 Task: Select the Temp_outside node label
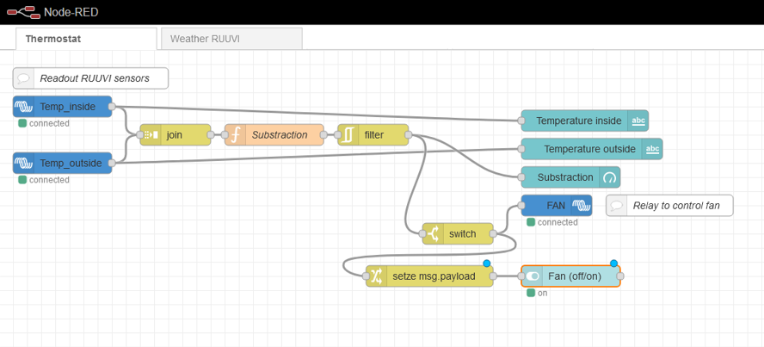[71, 163]
